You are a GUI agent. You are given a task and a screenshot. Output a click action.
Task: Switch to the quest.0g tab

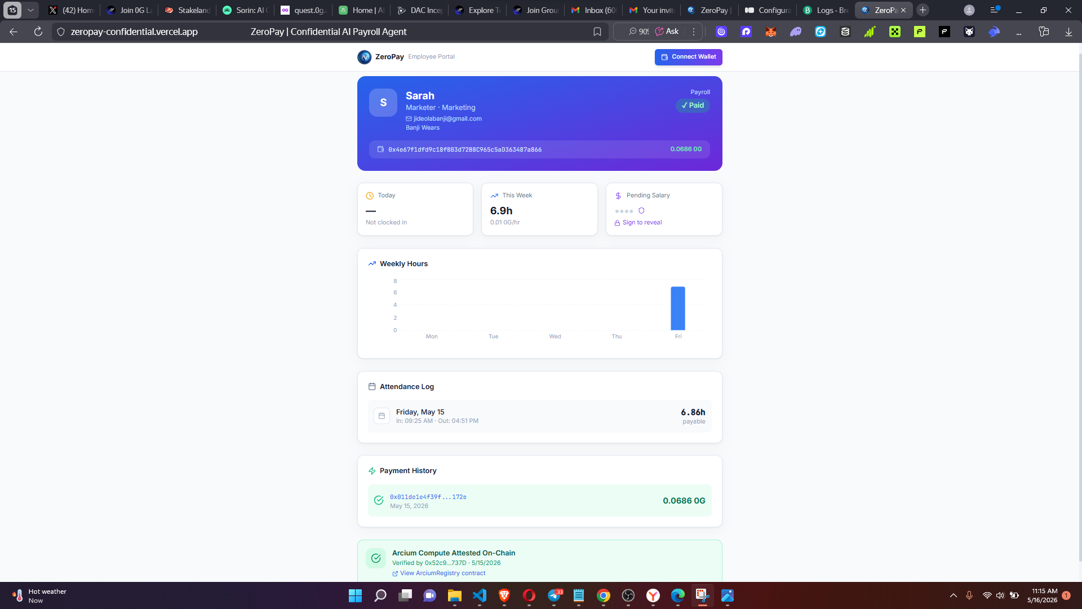pyautogui.click(x=304, y=10)
